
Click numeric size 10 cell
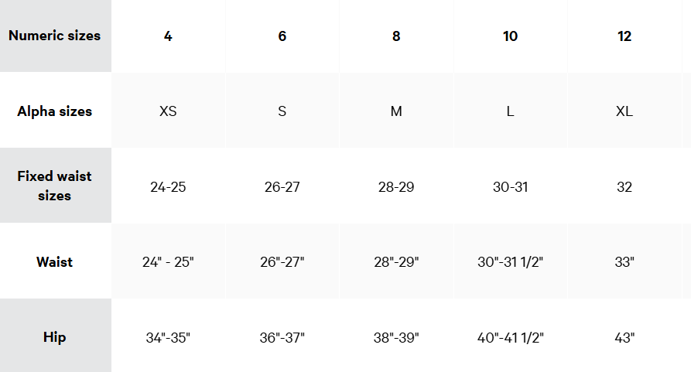(510, 36)
